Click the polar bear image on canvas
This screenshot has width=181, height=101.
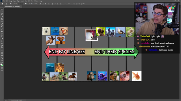click(x=46, y=31)
